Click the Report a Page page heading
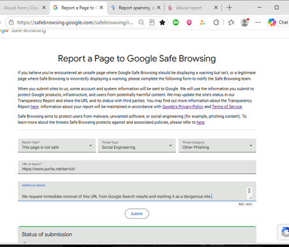The height and width of the screenshot is (247, 289). tap(137, 58)
